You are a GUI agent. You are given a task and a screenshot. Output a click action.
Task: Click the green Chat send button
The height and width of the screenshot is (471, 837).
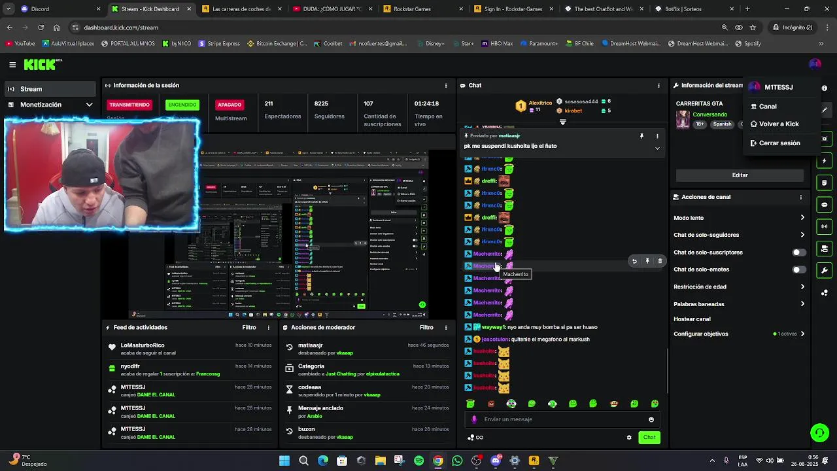pyautogui.click(x=649, y=438)
